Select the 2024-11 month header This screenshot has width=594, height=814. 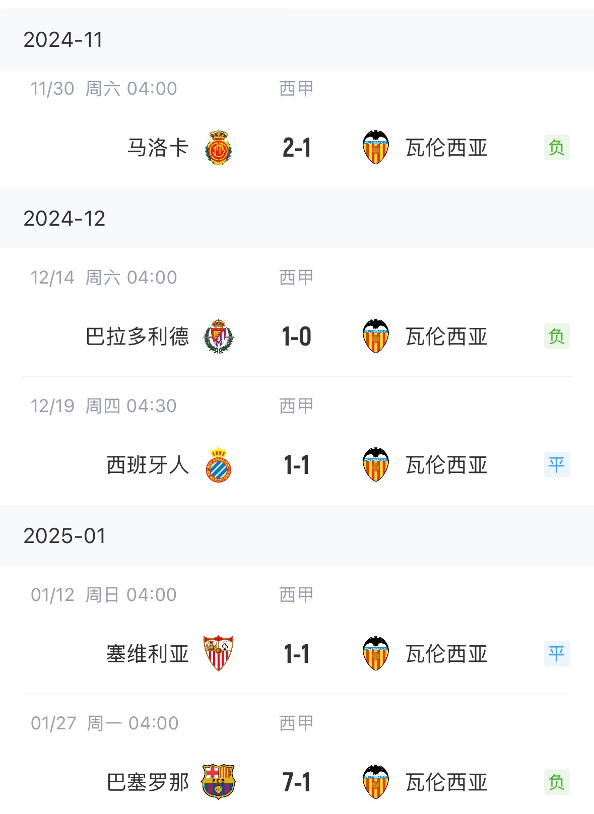297,40
